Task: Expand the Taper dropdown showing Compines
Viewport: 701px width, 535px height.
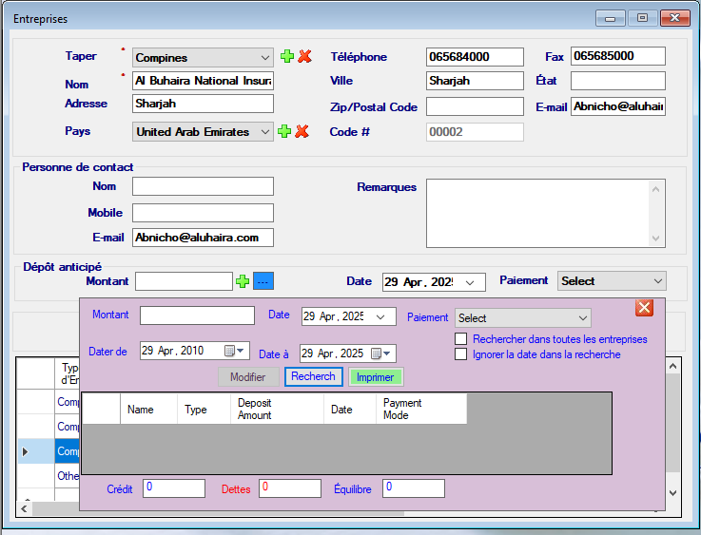Action: (263, 58)
